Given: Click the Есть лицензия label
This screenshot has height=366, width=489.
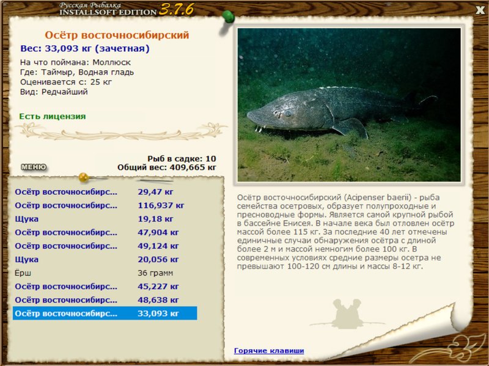Looking at the screenshot, I should pos(53,117).
